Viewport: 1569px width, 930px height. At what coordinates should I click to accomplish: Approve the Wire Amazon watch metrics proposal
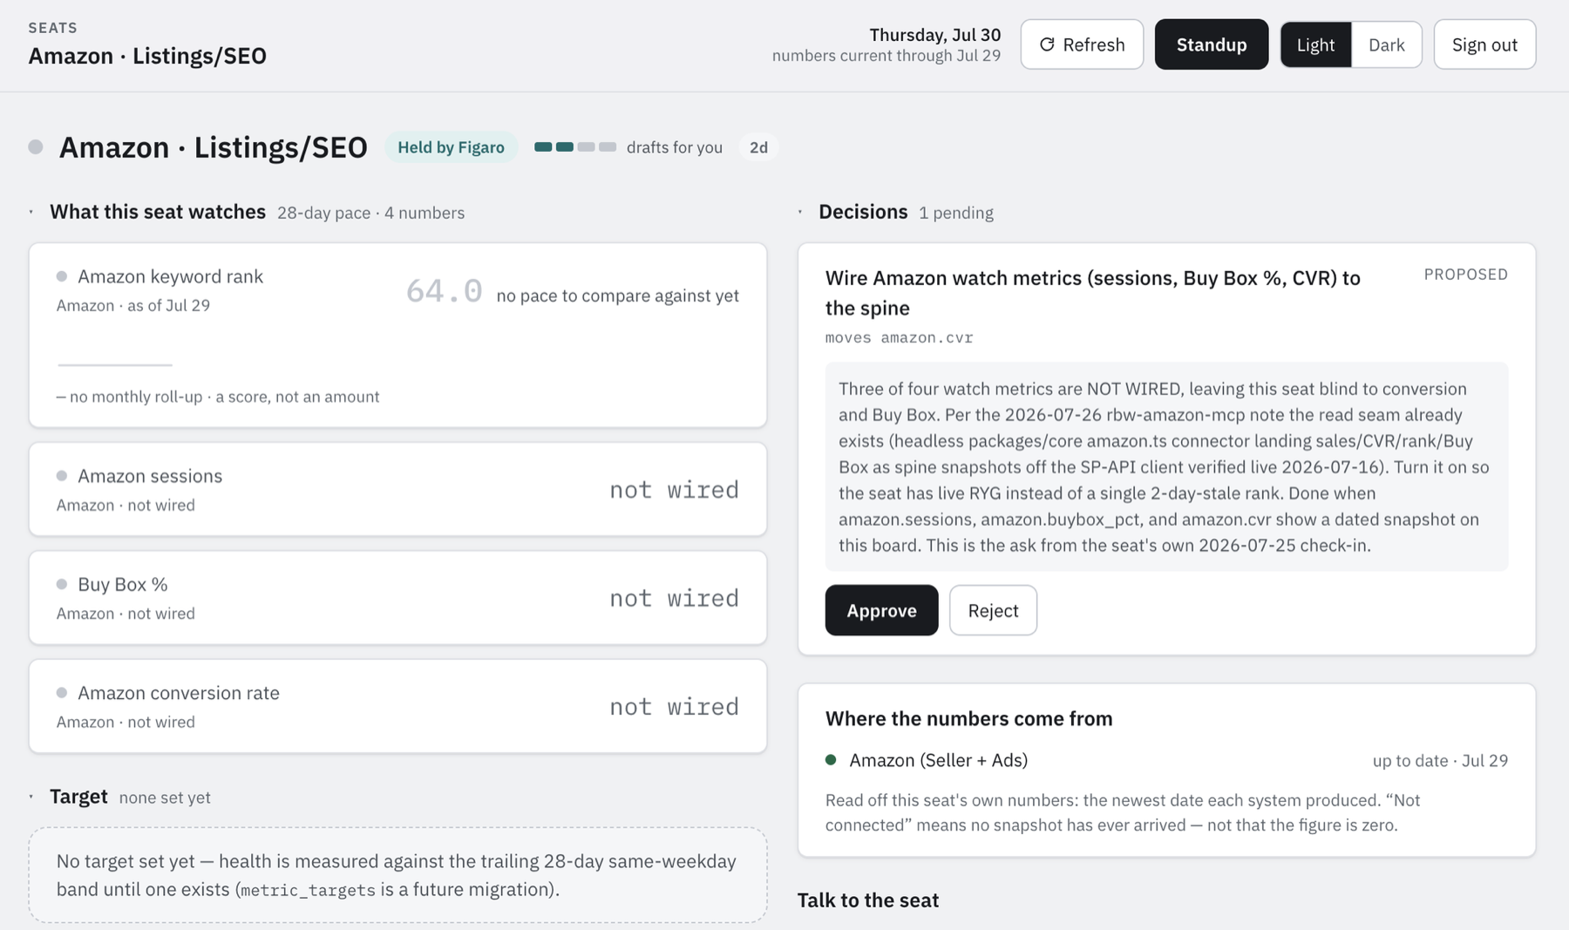(881, 610)
